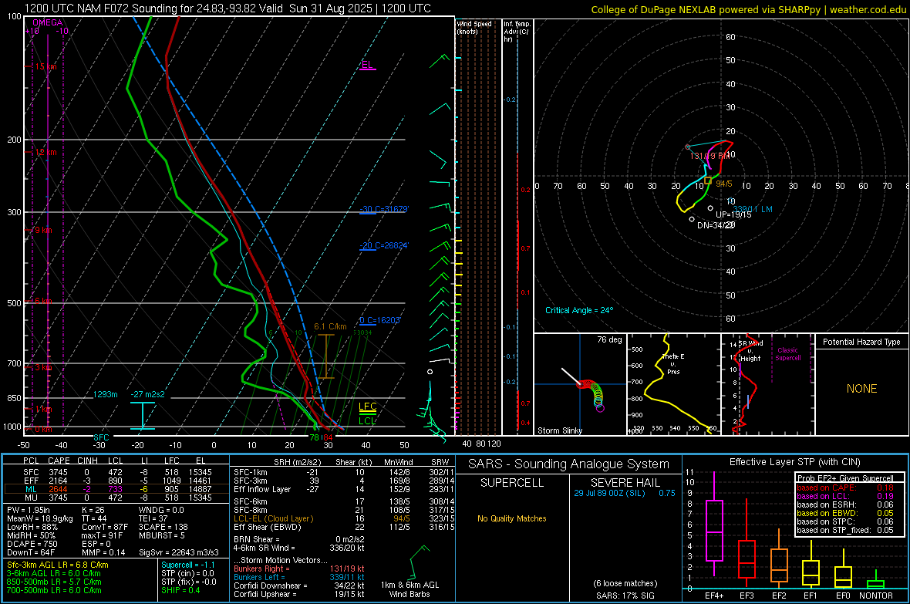Click the SEVERE HAIL column heading

(625, 483)
